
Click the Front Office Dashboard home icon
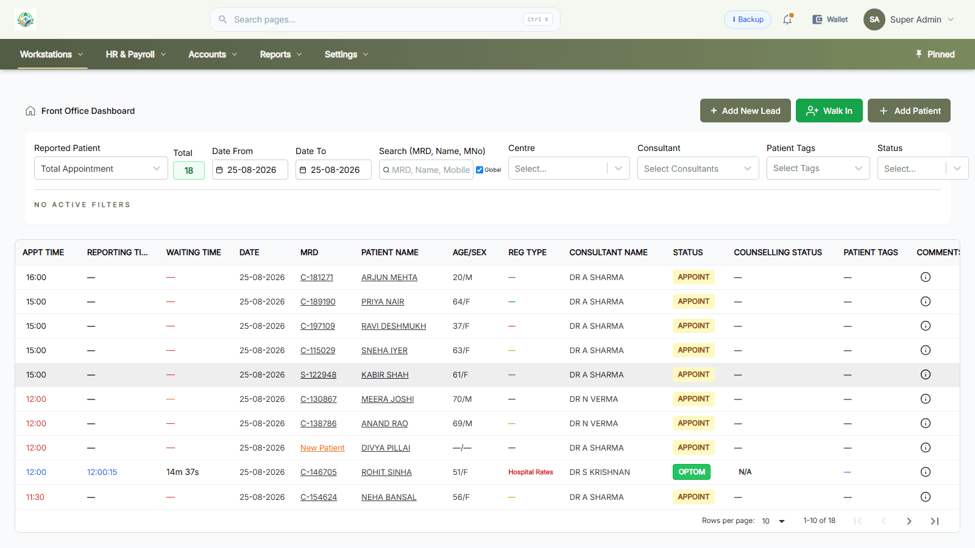30,111
